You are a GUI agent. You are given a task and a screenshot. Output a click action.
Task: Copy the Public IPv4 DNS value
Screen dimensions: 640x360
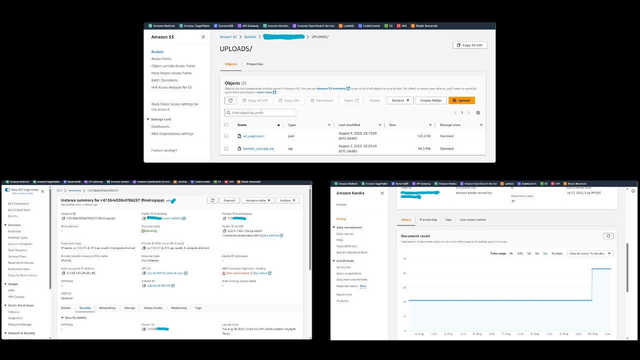(x=224, y=231)
